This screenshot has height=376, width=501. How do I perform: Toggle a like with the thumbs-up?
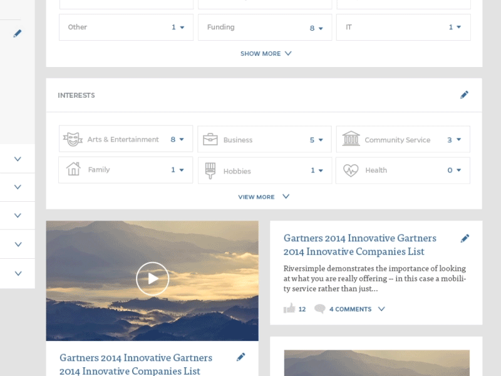(x=289, y=308)
